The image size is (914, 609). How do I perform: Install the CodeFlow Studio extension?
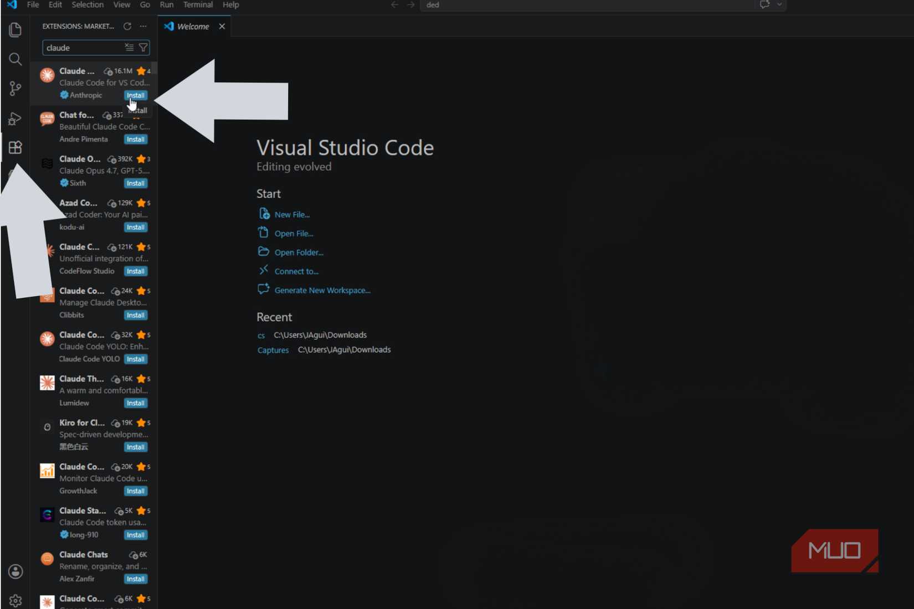136,271
